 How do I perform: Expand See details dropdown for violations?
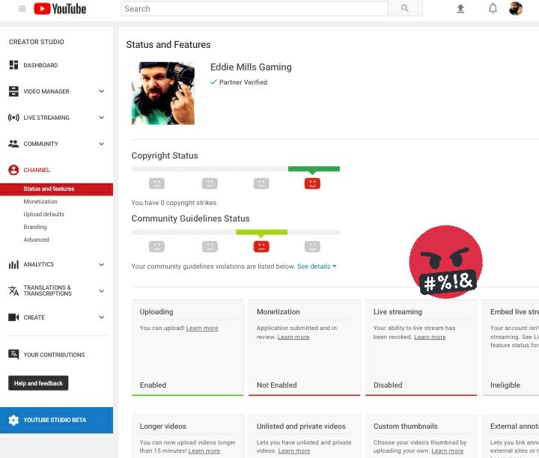317,266
